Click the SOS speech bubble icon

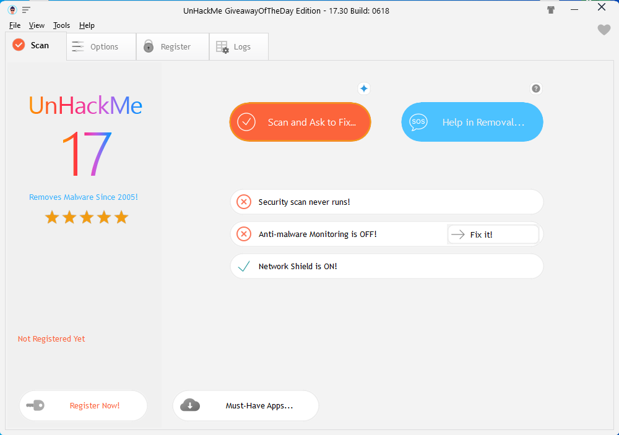pyautogui.click(x=418, y=122)
